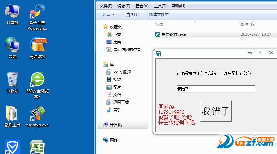Open 桌面 in the navigation pane
Image resolution: width=277 pixels, height=154 pixels.
[x=114, y=42]
